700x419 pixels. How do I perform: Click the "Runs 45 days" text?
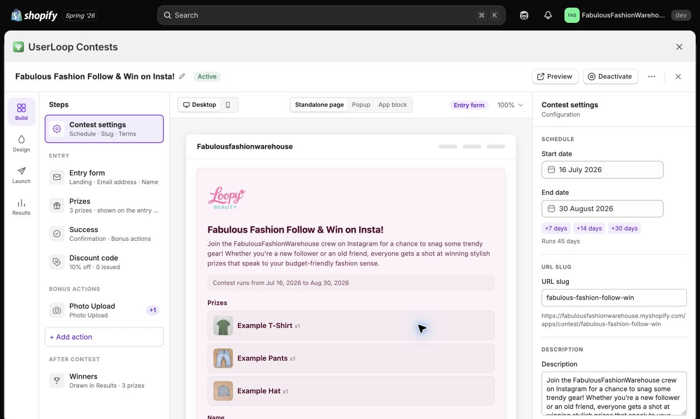point(561,241)
